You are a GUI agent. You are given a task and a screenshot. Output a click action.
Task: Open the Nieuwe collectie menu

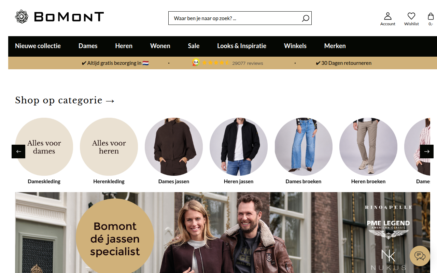point(38,46)
